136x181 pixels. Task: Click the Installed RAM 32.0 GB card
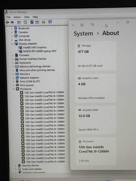[96, 120]
